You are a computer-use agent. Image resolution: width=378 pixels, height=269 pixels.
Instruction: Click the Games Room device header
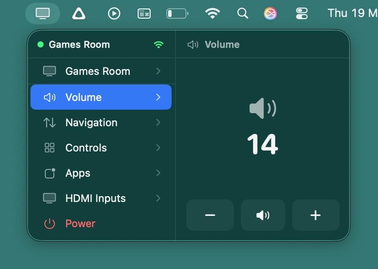click(79, 44)
